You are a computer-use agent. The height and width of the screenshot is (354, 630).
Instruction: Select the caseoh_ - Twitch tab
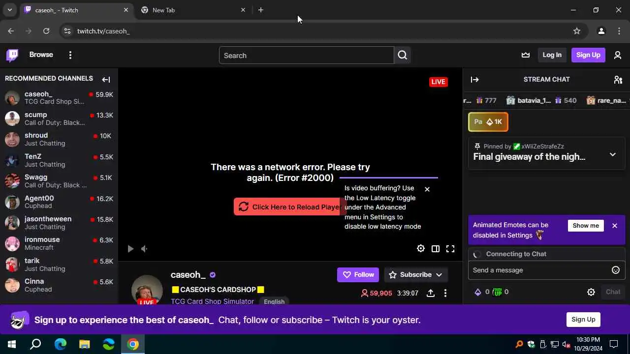[76, 10]
